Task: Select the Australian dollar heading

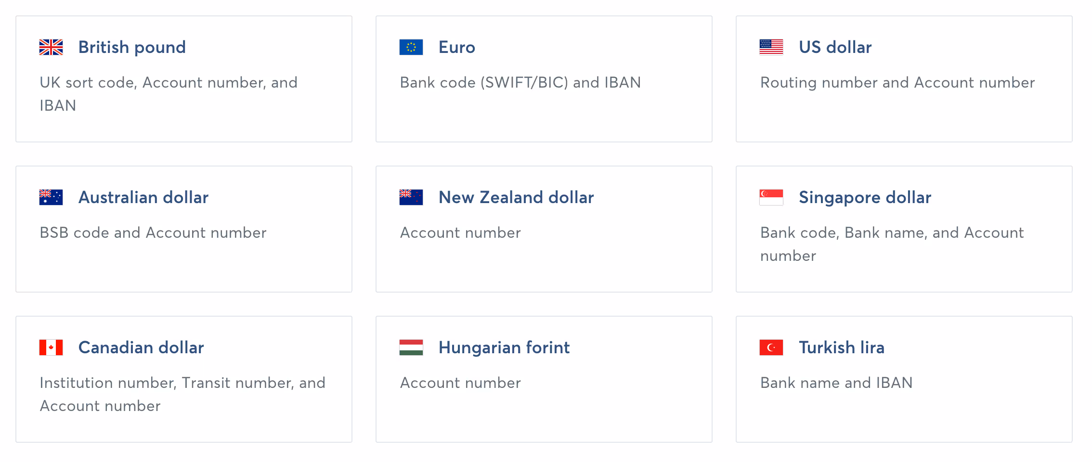Action: (143, 197)
